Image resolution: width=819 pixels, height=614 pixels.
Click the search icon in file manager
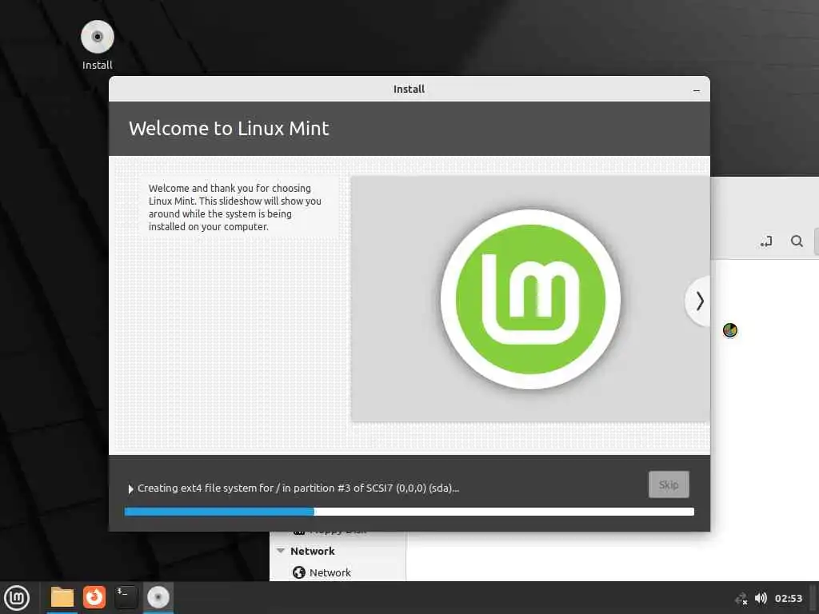[x=797, y=241]
